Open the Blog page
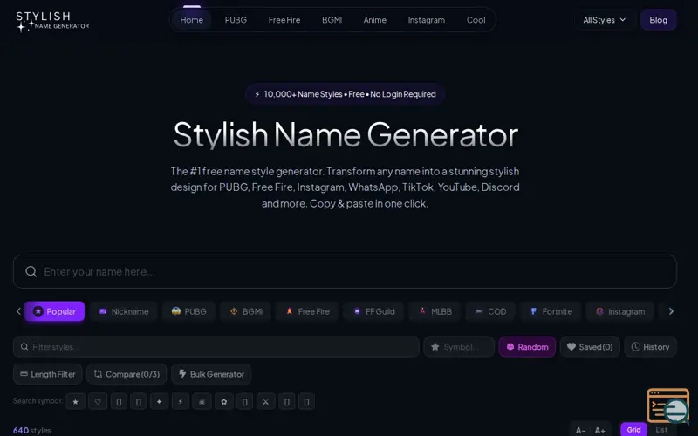Viewport: 698px width, 436px height. point(658,20)
